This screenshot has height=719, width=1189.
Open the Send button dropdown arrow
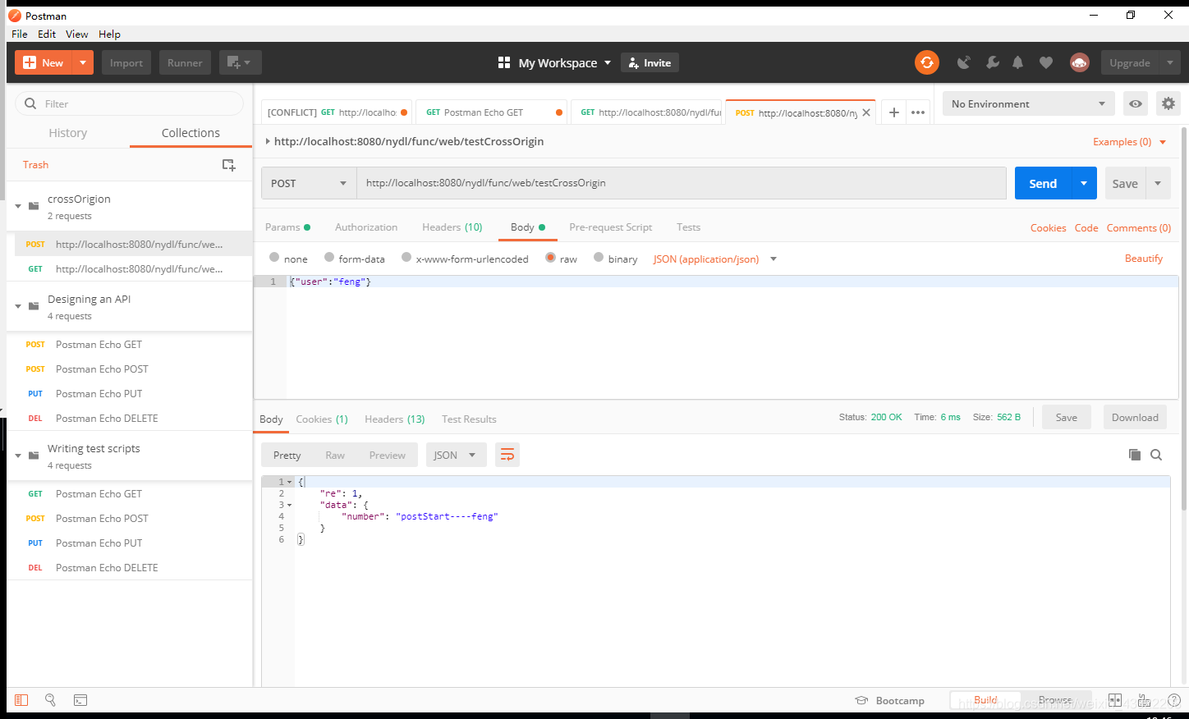coord(1084,183)
